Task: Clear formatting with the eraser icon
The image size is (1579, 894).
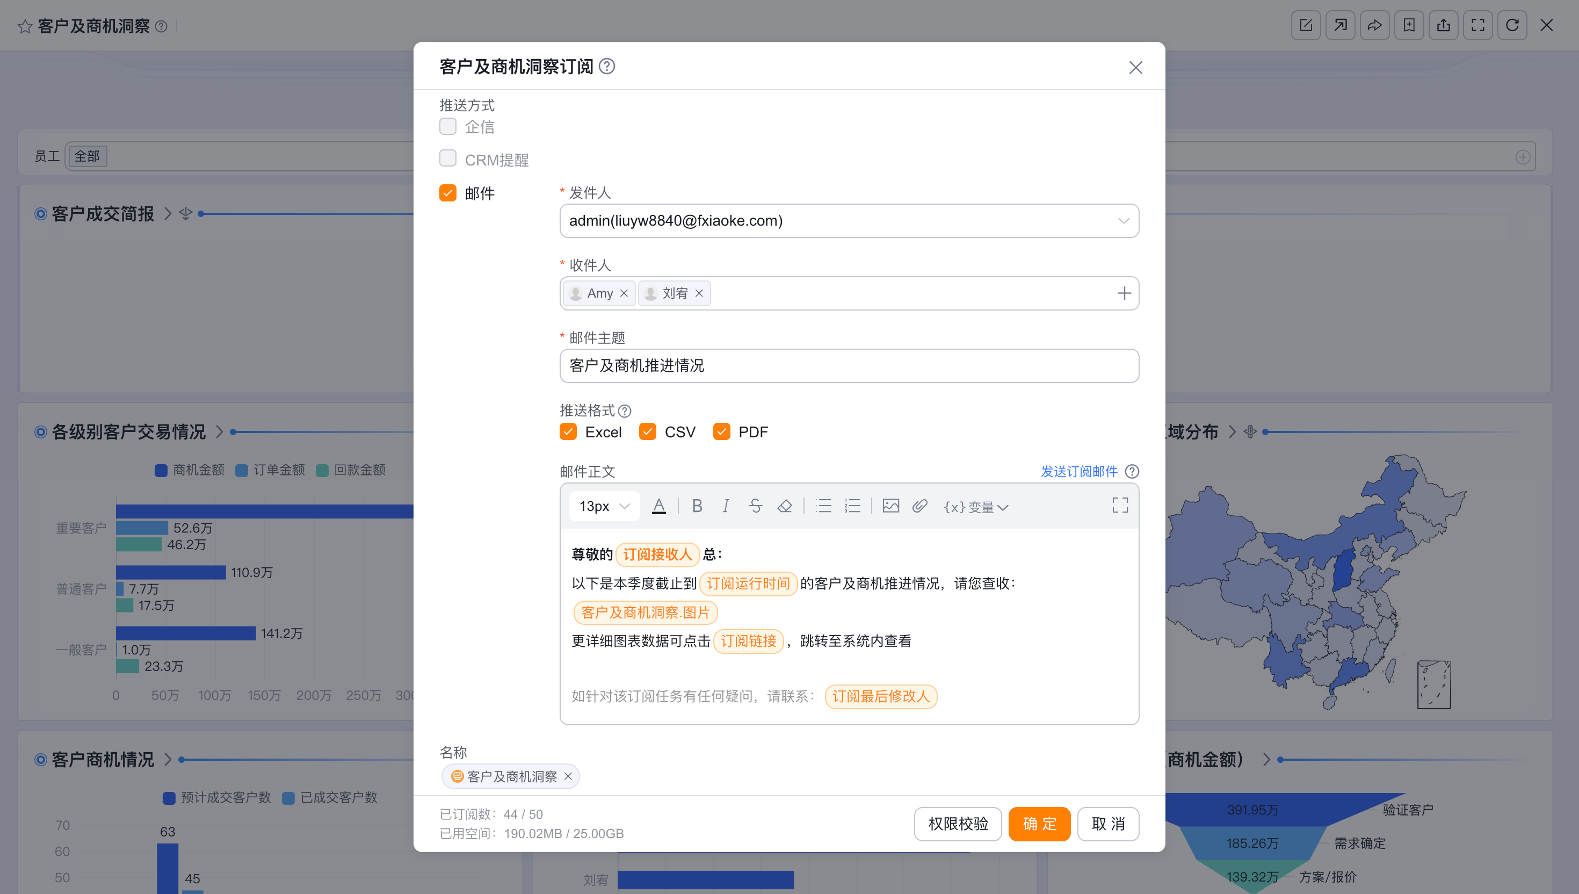Action: (784, 506)
